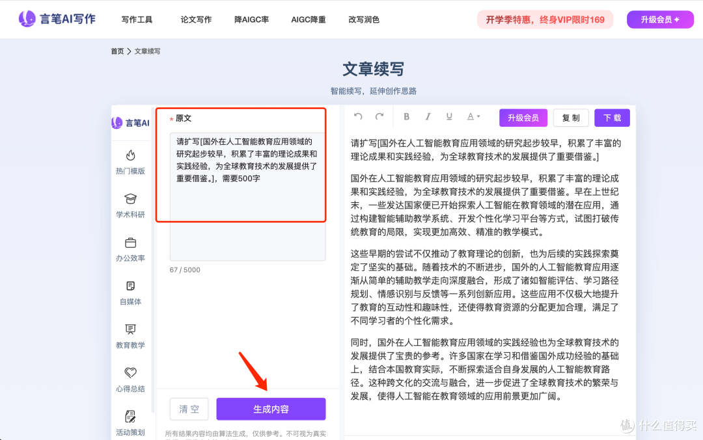Click the generated paragraph starting 同时，国外在
Image resolution: width=703 pixels, height=440 pixels.
click(x=485, y=369)
